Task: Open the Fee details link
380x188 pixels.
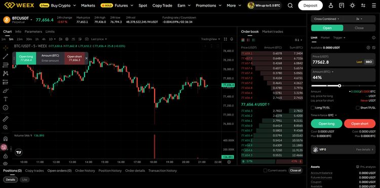Action: pyautogui.click(x=365, y=150)
